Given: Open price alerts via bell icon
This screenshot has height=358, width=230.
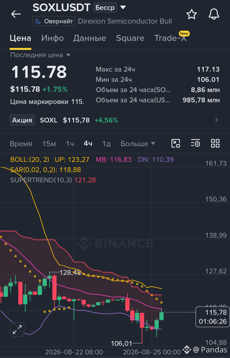Looking at the screenshot, I should pos(214,14).
